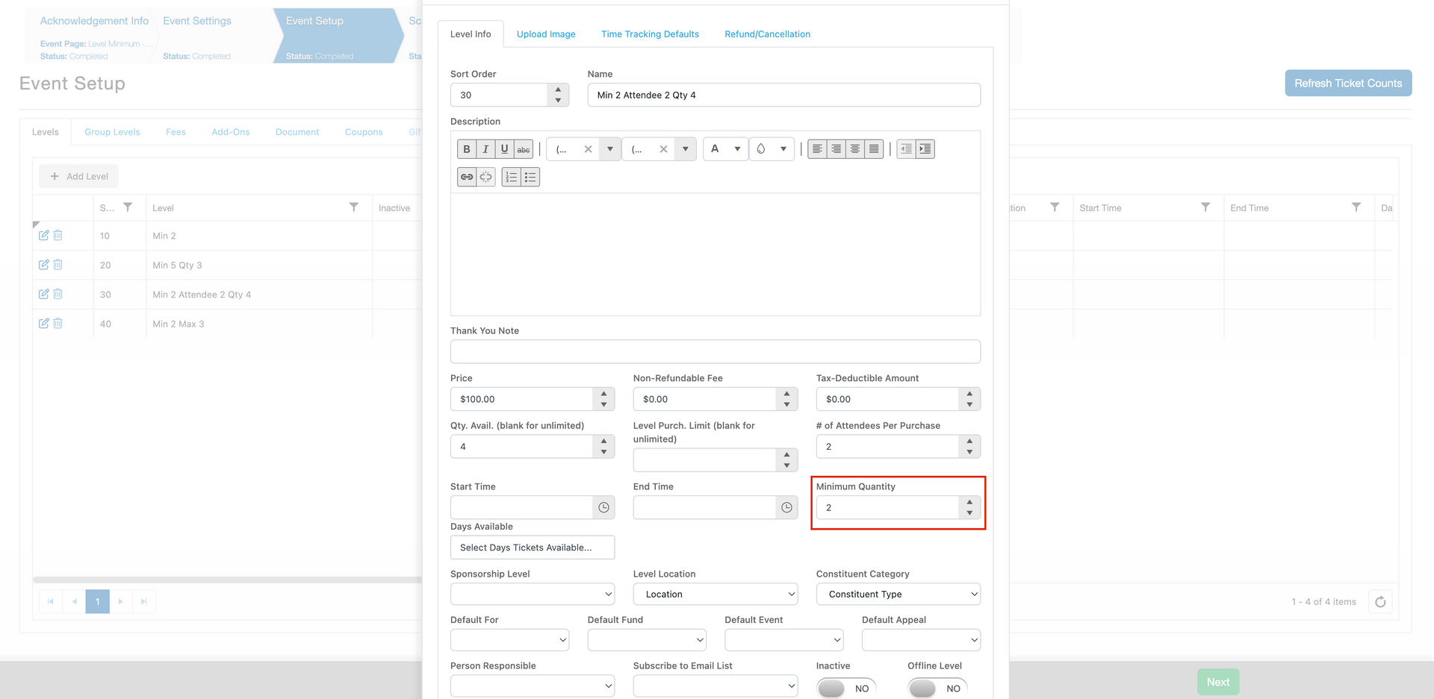
Task: Select the Level Info tab
Action: click(471, 34)
